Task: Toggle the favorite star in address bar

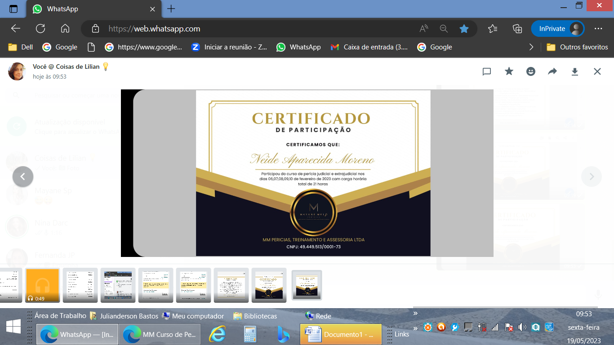Action: coord(464,29)
